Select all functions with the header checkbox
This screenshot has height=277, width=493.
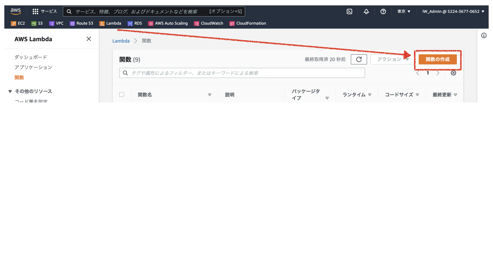pos(121,94)
